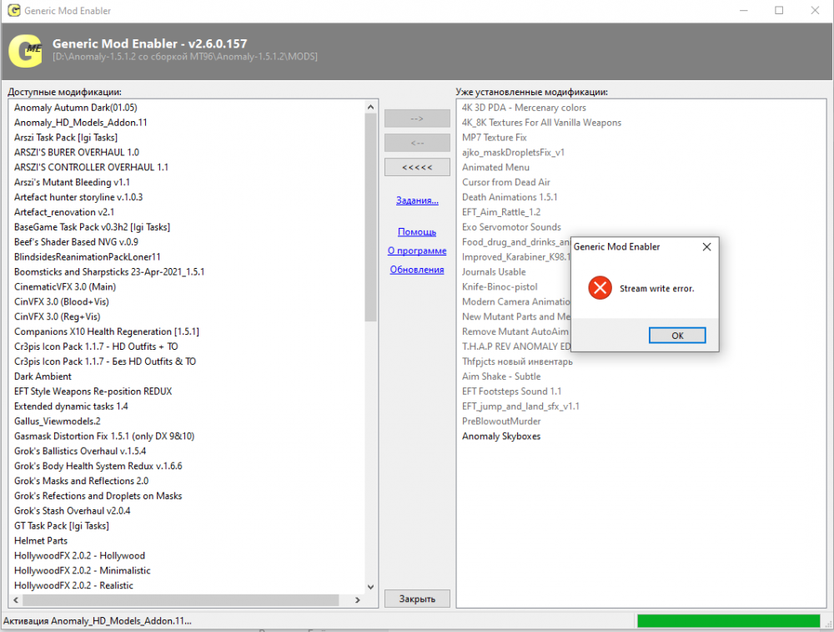Viewport: 834px width, 632px height.
Task: Select Anomaly_HD_Models_Addon.11 in the available list
Action: click(81, 123)
